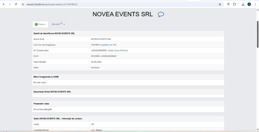Open the neplatitor de TVA link

(108, 45)
